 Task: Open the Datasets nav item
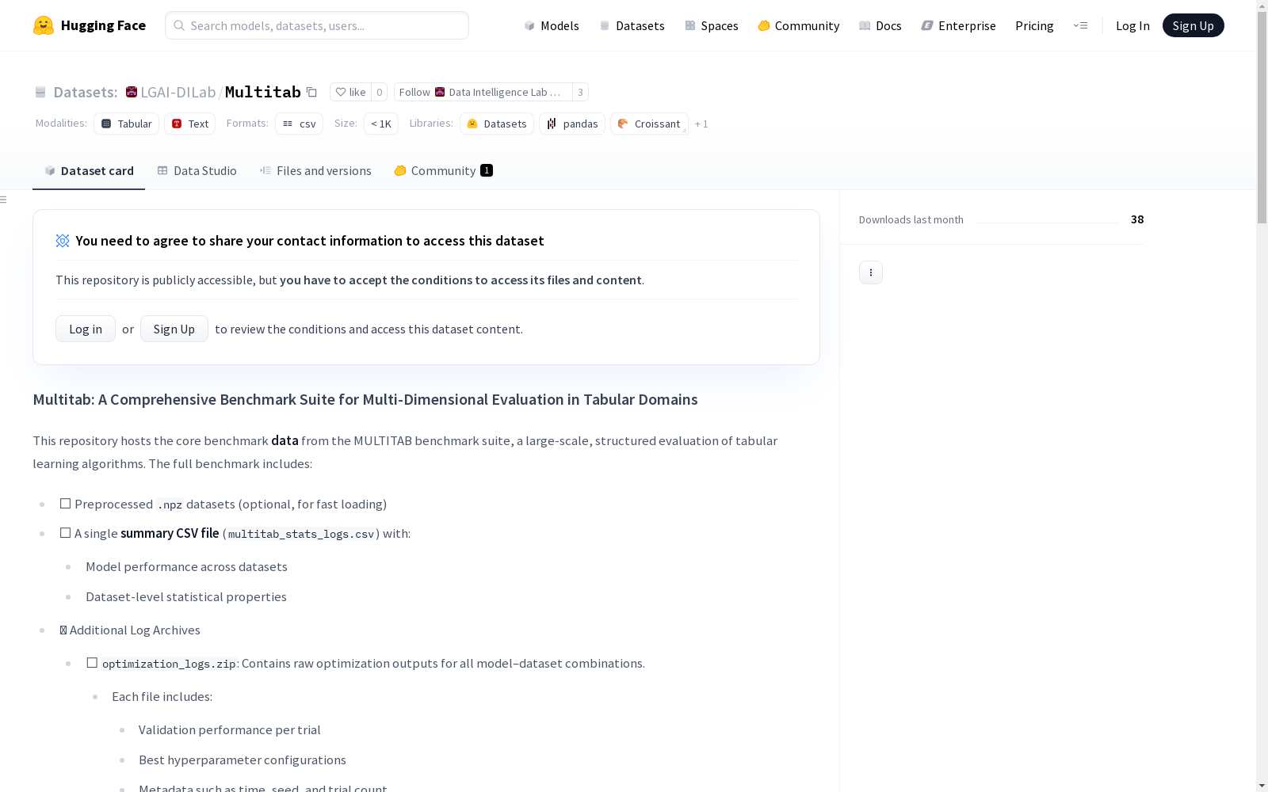tap(632, 25)
